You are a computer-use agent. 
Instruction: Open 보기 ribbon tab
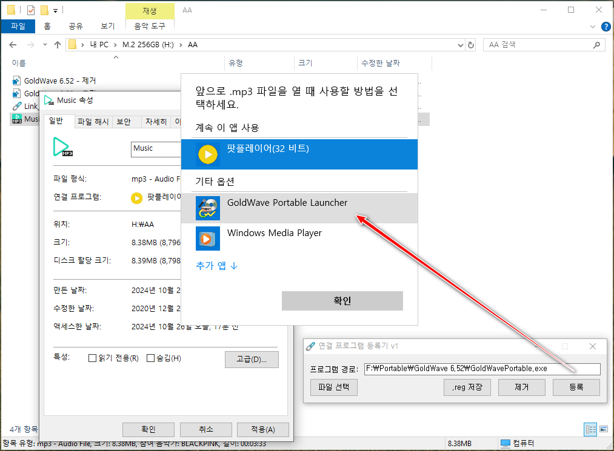(108, 26)
